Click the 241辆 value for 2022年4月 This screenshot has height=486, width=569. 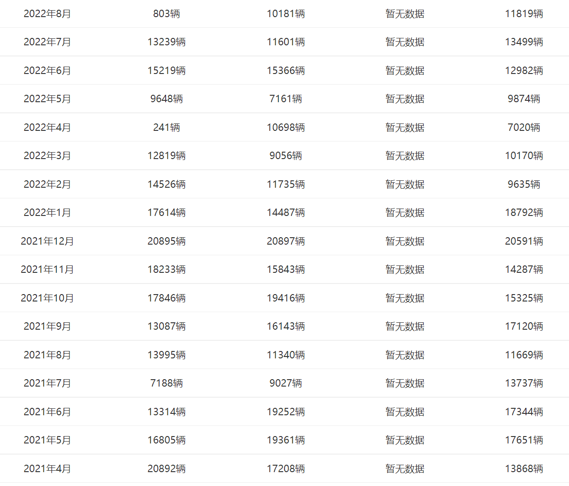click(167, 128)
